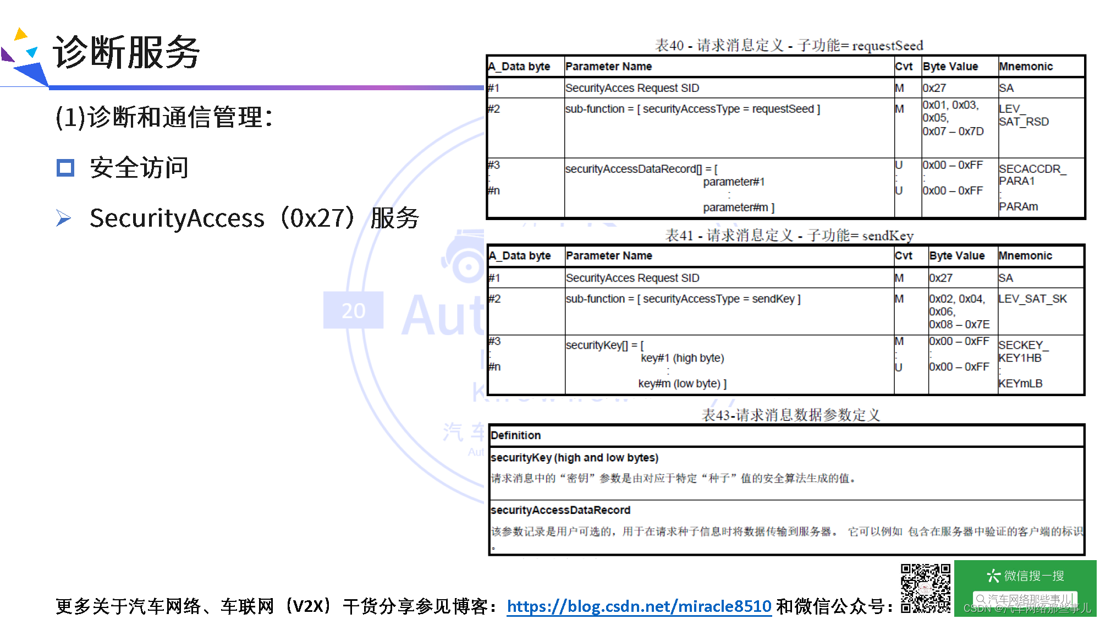This screenshot has height=619, width=1100.
Task: Click the WeChat search logo icon
Action: pos(993,576)
